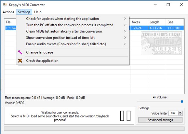Click the 12,624 notes cell
Viewport: 188px width, 134px height.
[x=139, y=28]
